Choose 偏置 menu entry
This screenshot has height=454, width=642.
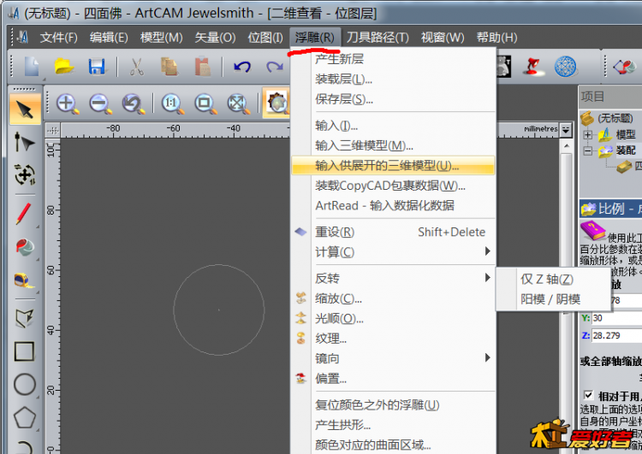coord(393,379)
